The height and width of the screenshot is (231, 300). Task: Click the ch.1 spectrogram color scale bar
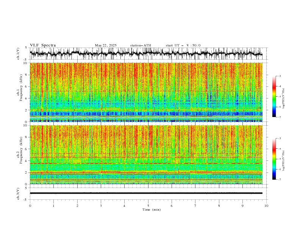click(274, 97)
